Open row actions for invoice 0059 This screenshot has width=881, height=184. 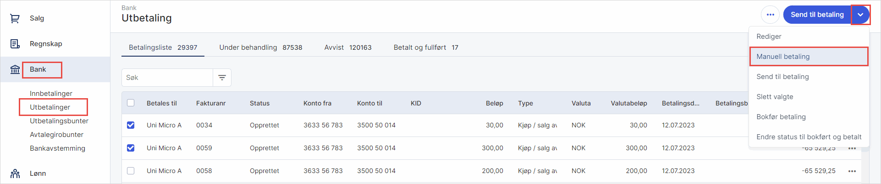852,148
